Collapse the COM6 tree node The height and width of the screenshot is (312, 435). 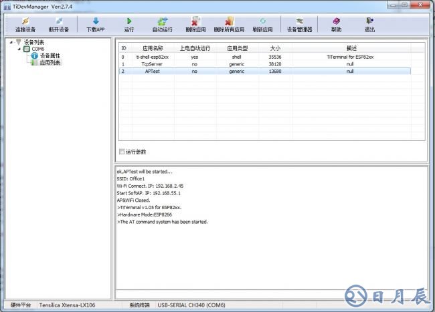tap(19, 49)
